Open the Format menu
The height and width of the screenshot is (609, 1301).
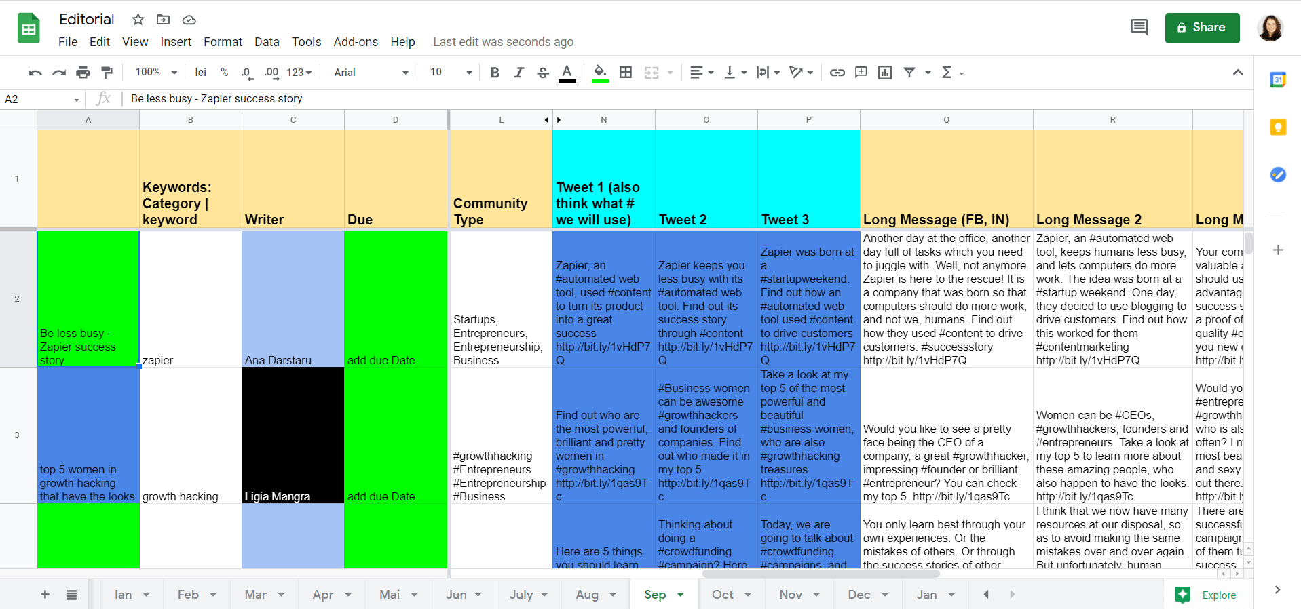pos(223,42)
